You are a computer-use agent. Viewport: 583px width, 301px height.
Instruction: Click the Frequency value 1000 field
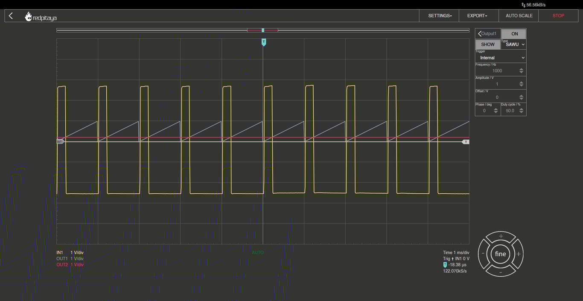tap(497, 71)
